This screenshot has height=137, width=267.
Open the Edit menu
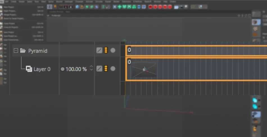pos(7,1)
